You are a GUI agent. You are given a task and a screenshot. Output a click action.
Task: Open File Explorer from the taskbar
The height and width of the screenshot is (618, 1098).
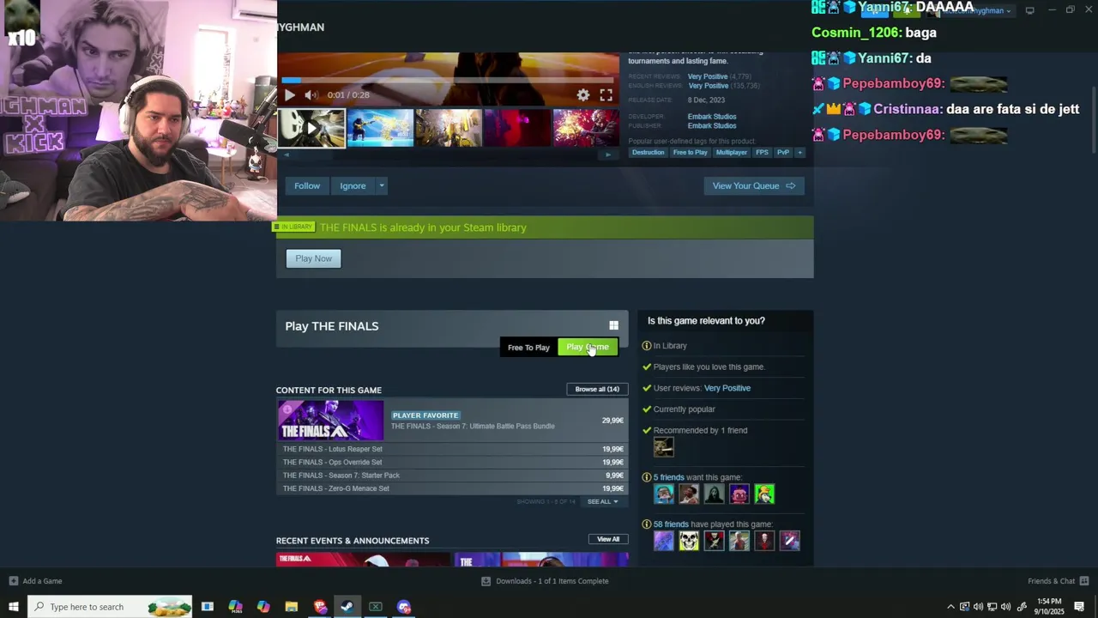pos(292,607)
